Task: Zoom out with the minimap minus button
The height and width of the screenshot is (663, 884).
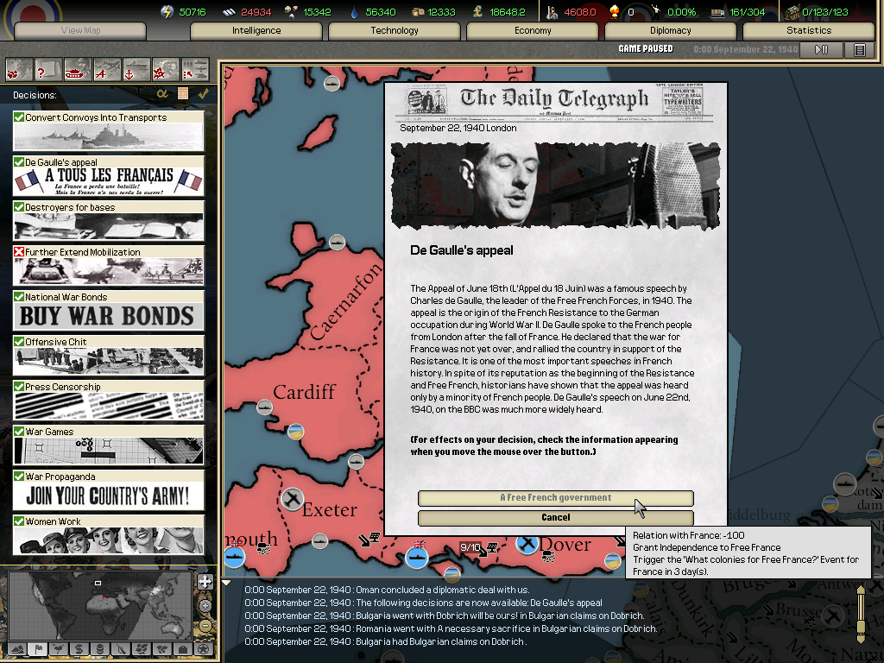Action: [x=205, y=626]
